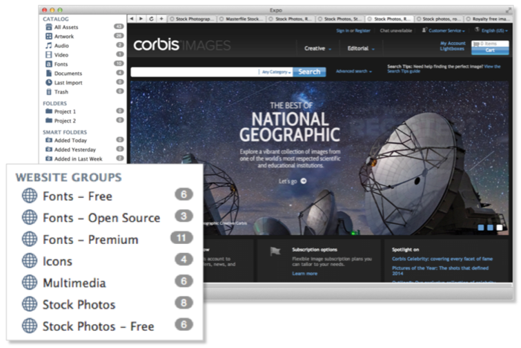Click the fullscreen arrows in title bar
521x348 pixels.
pos(509,10)
